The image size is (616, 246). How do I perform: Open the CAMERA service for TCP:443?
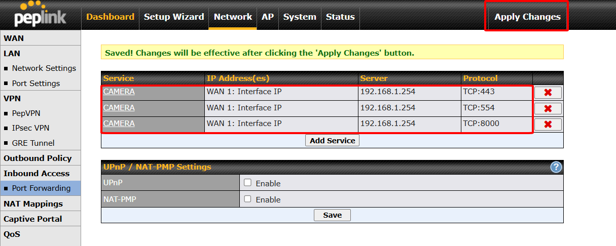tap(119, 92)
